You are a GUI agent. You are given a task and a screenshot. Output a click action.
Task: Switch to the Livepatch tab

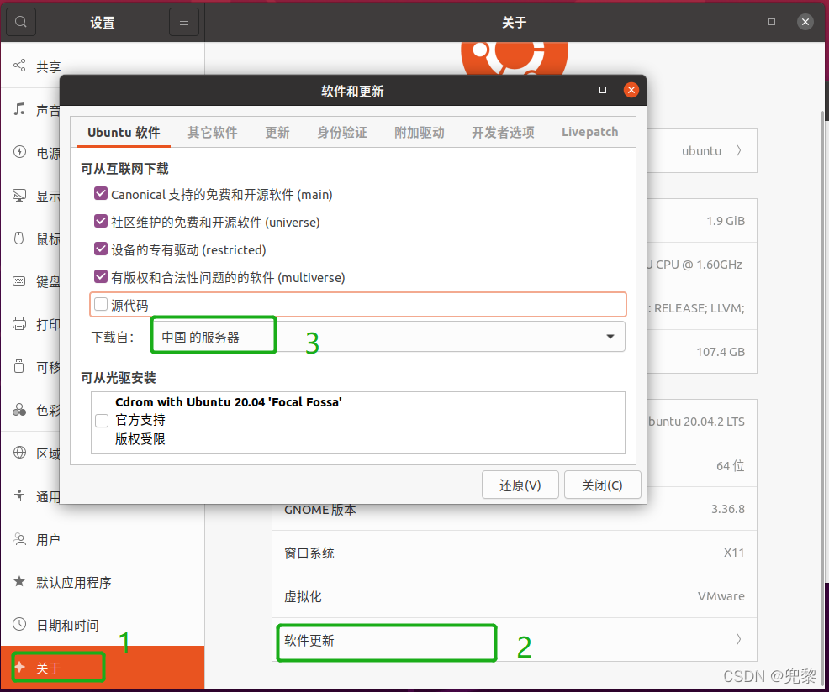(589, 132)
